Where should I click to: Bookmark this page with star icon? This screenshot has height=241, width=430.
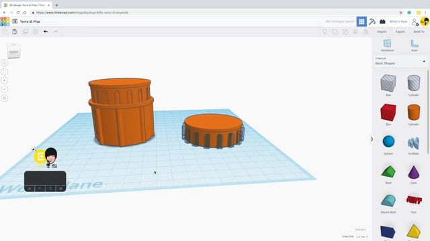[400, 13]
